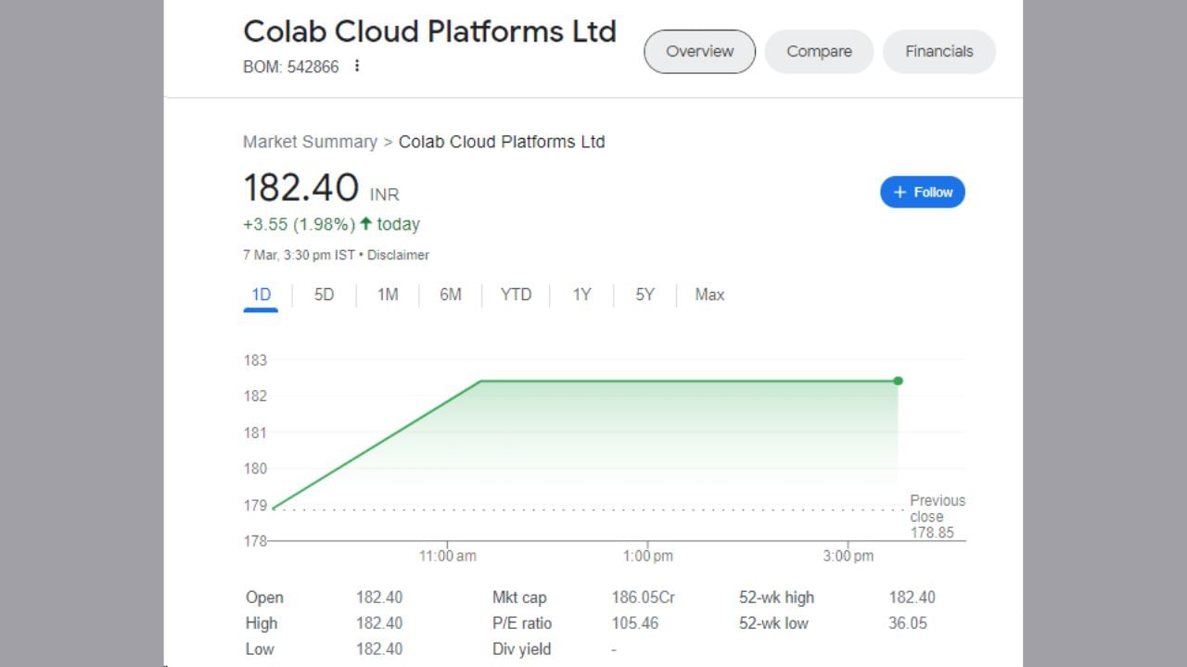Select the Overview tab
The width and height of the screenshot is (1187, 667).
(699, 52)
